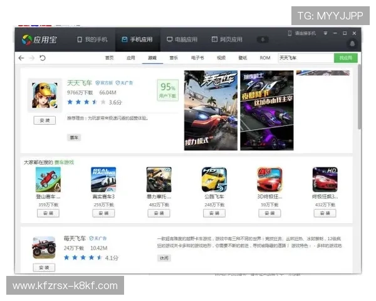The height and width of the screenshot is (301, 376).
Task: Click the 休闲 tag under 每天飞车
Action: [x=164, y=258]
